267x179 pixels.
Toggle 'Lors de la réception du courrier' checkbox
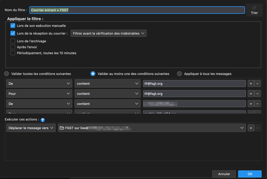point(13,33)
